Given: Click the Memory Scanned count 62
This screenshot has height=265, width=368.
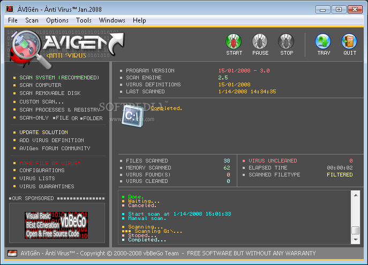Looking at the screenshot, I should [x=227, y=168].
